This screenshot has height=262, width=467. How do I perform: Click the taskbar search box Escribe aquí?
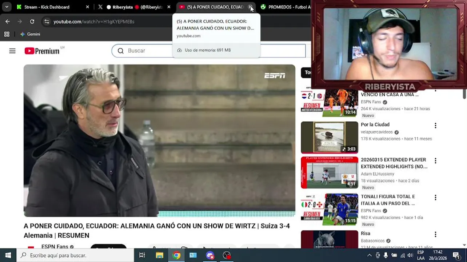point(75,255)
